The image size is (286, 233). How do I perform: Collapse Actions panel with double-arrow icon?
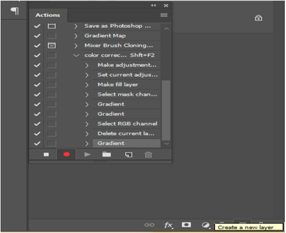[x=154, y=5]
